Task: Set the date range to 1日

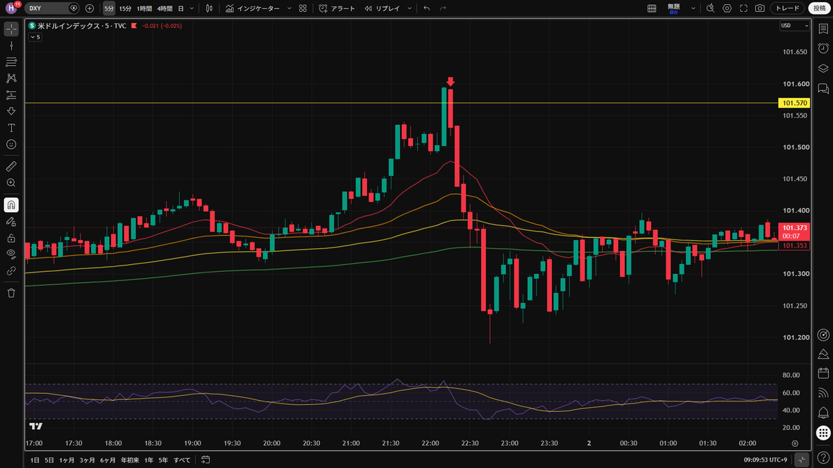Action: pyautogui.click(x=35, y=460)
